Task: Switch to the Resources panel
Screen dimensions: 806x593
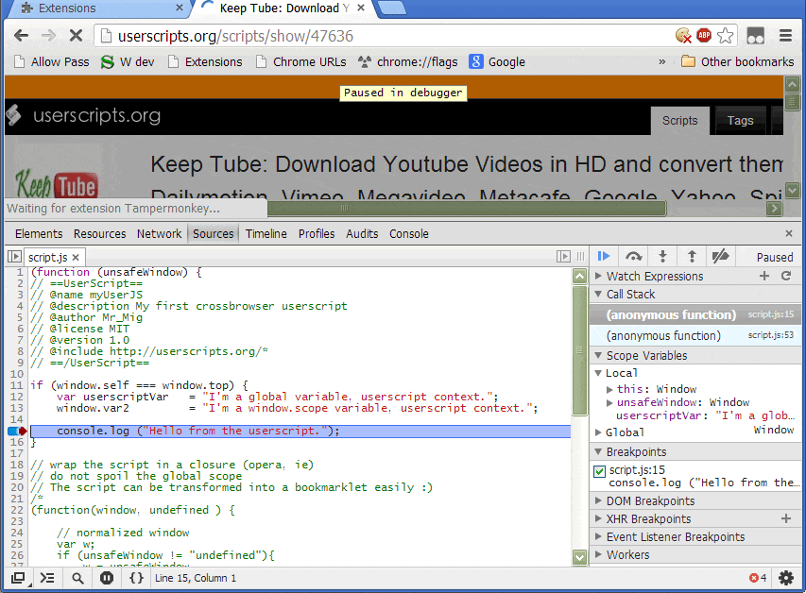Action: [x=100, y=234]
